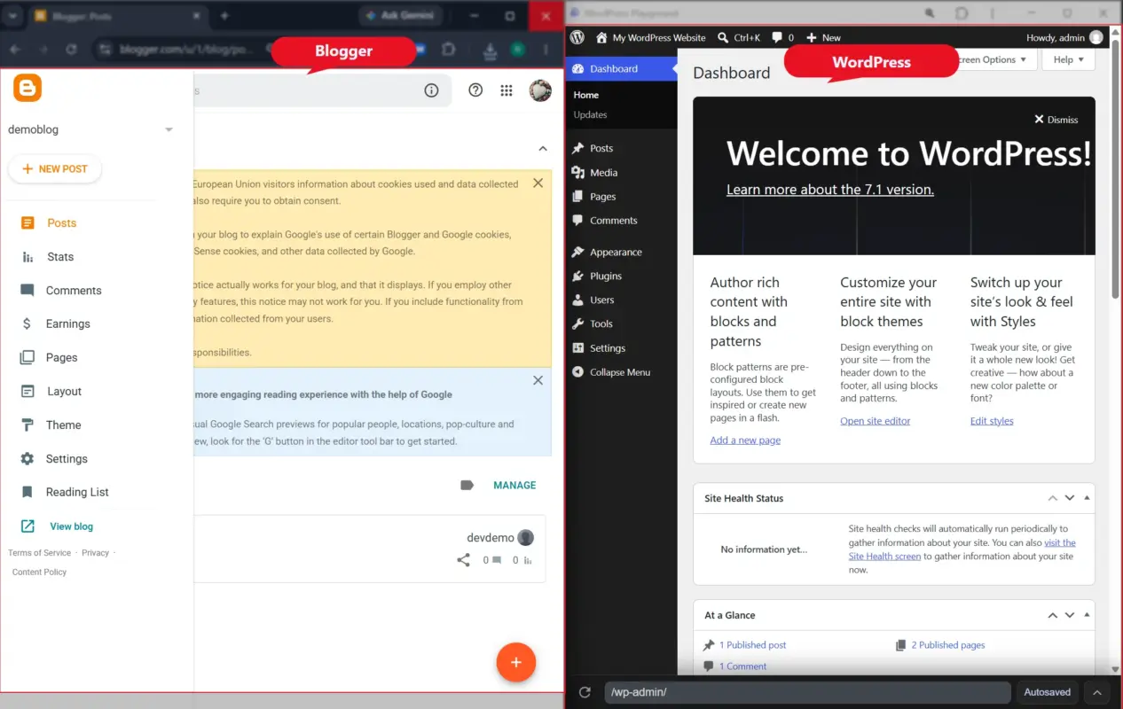Viewport: 1123px width, 709px height.
Task: Open Howdy, admin account menu
Action: [x=1064, y=37]
